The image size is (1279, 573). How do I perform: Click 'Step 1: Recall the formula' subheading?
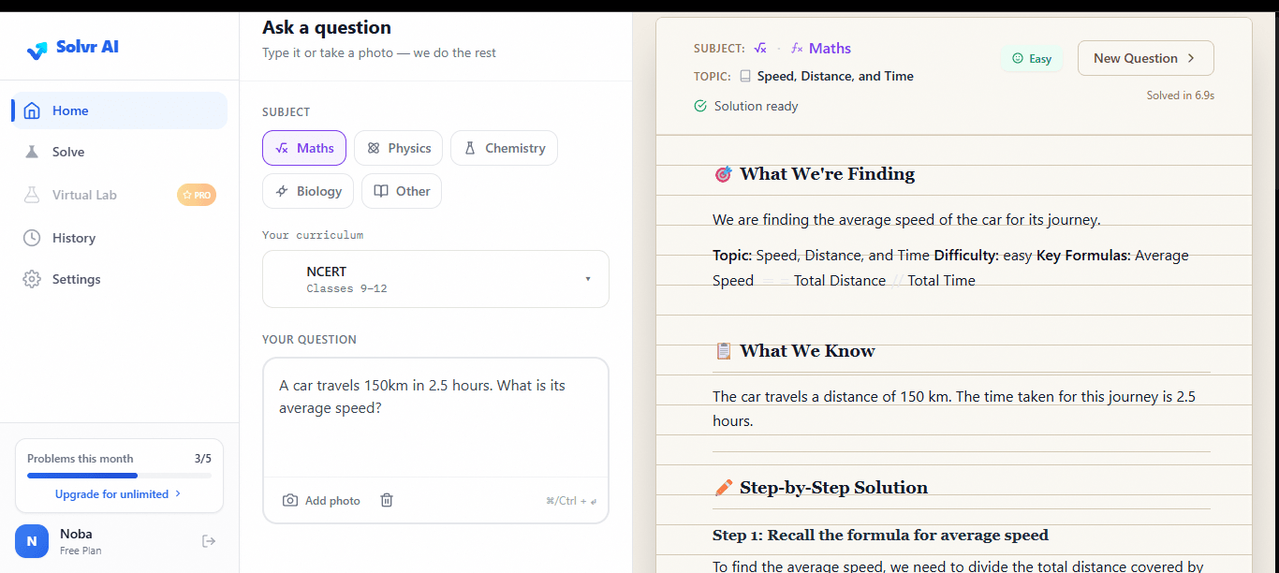tap(880, 536)
